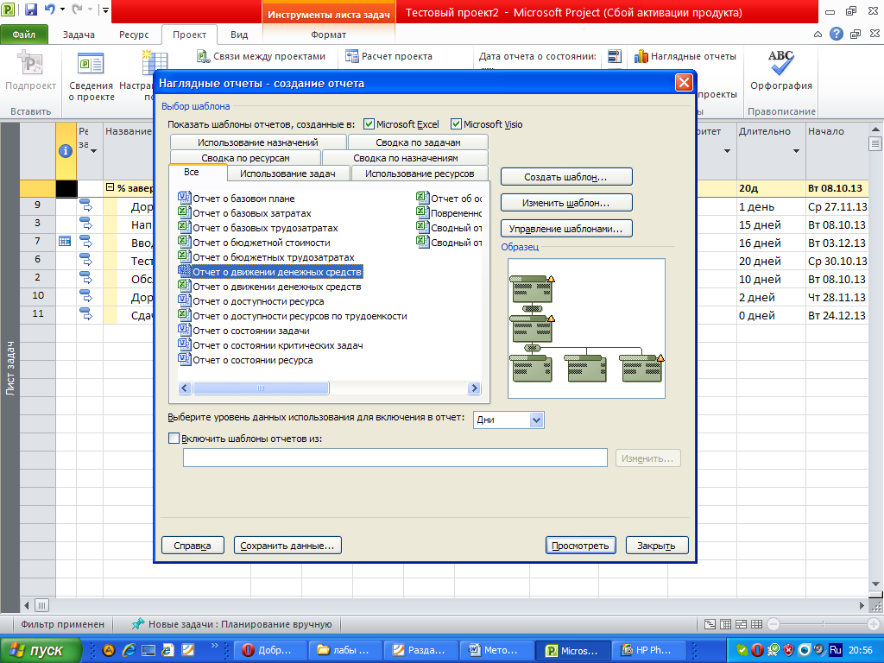This screenshot has width=884, height=663.
Task: Click Calculate Project (Расчет проекта)
Action: click(388, 56)
